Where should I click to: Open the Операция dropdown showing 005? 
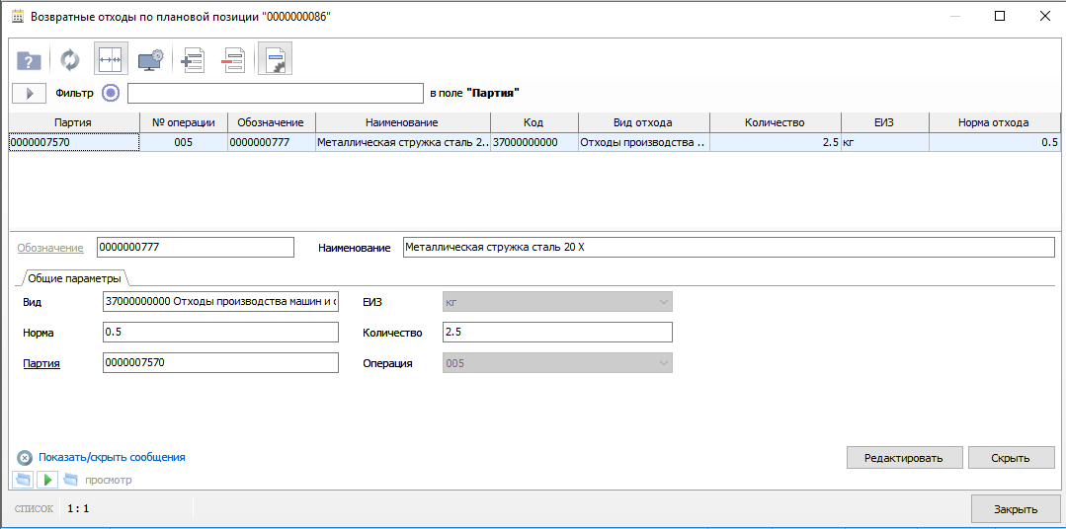click(556, 363)
